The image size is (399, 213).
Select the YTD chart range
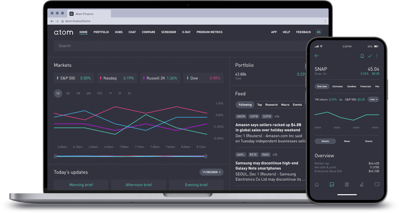pos(99,93)
